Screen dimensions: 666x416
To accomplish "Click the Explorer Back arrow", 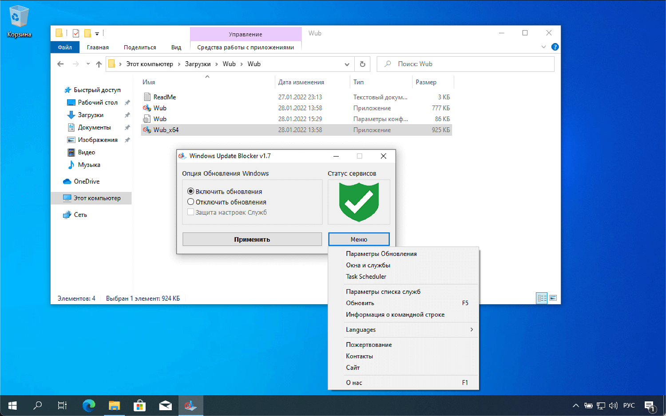I will click(x=61, y=64).
